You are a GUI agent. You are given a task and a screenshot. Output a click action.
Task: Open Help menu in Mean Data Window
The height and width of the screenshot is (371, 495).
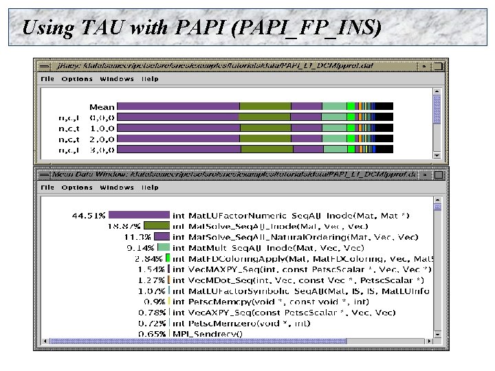point(150,188)
